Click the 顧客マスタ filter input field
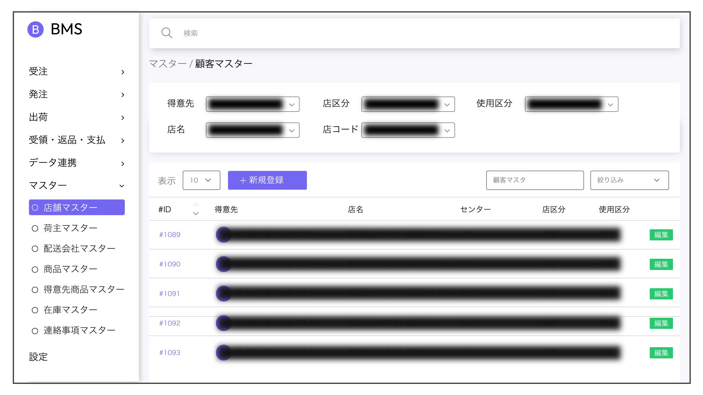This screenshot has height=395, width=703. [x=535, y=180]
